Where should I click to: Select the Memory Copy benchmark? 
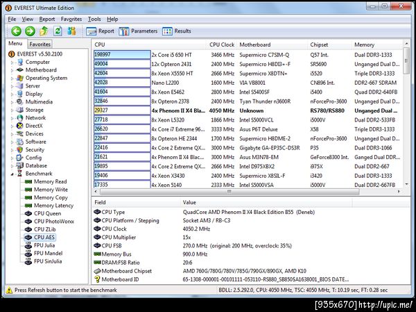[51, 197]
